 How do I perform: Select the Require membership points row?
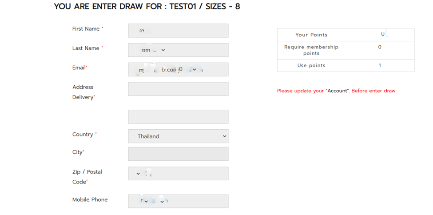[x=346, y=50]
